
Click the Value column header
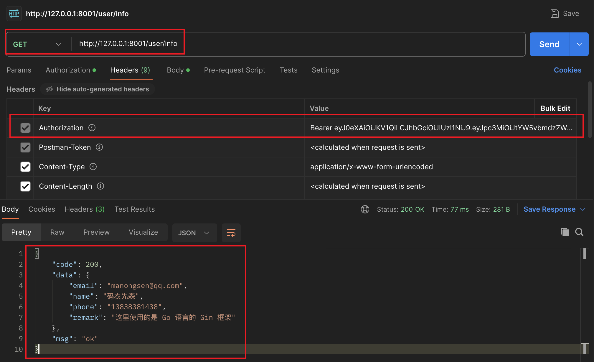pos(319,108)
